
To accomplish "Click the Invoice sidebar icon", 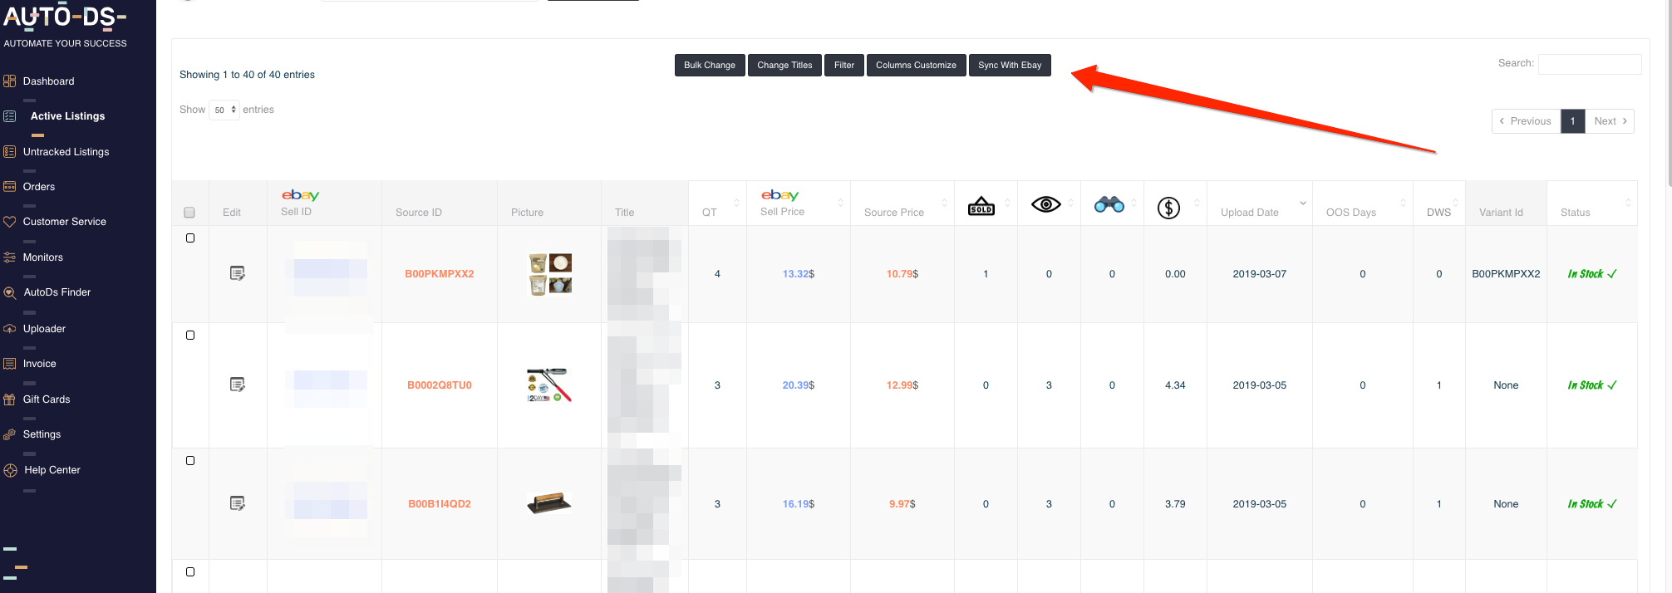I will click(10, 364).
